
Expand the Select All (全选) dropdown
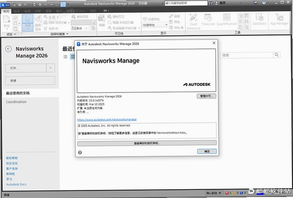58,17
